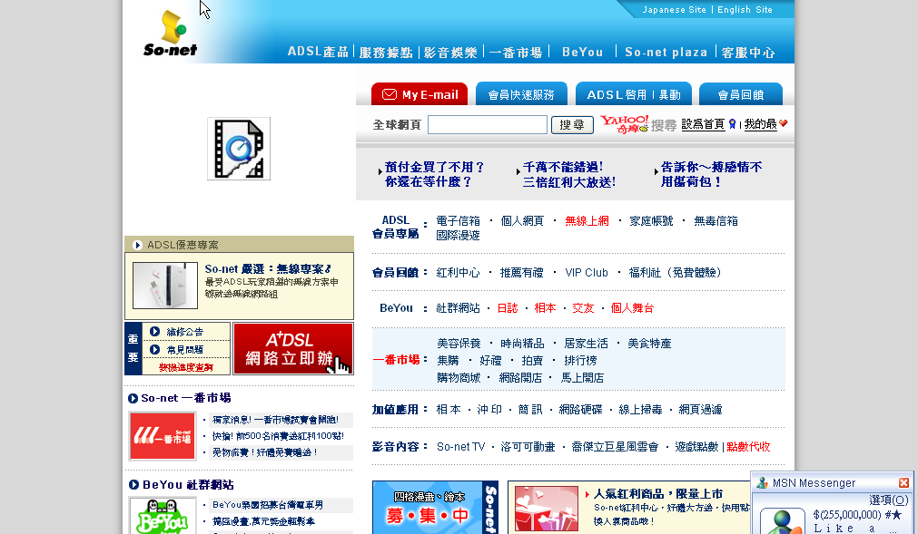The height and width of the screenshot is (534, 918).
Task: Open the QuickTime plugin placeholder icon
Action: [239, 149]
